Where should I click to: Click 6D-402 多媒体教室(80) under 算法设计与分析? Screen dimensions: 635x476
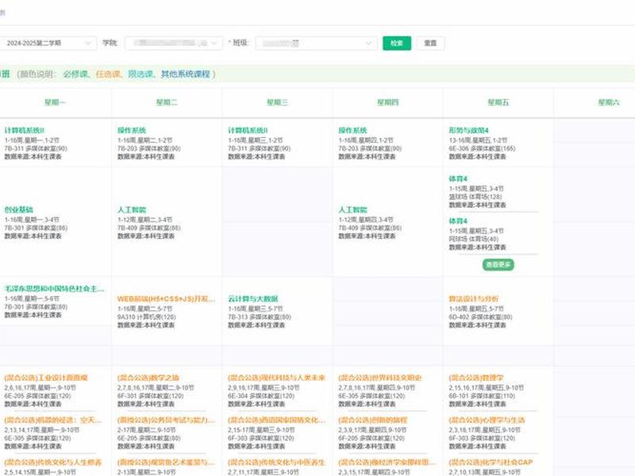(480, 317)
